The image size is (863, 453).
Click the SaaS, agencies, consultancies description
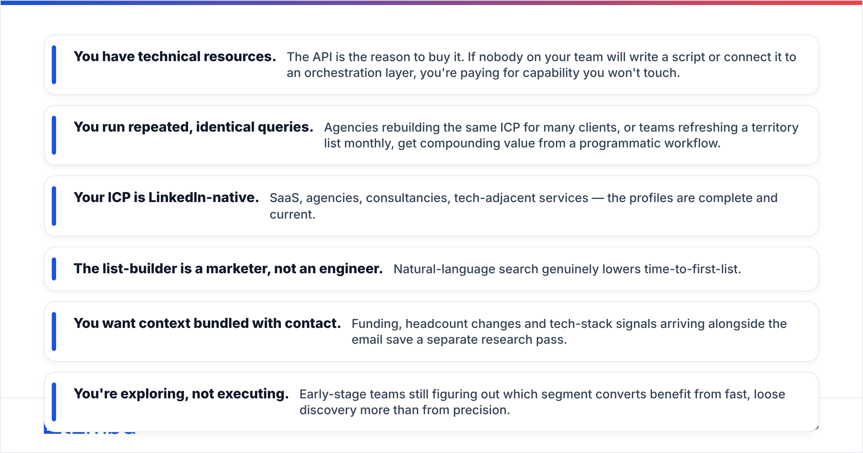coord(524,206)
